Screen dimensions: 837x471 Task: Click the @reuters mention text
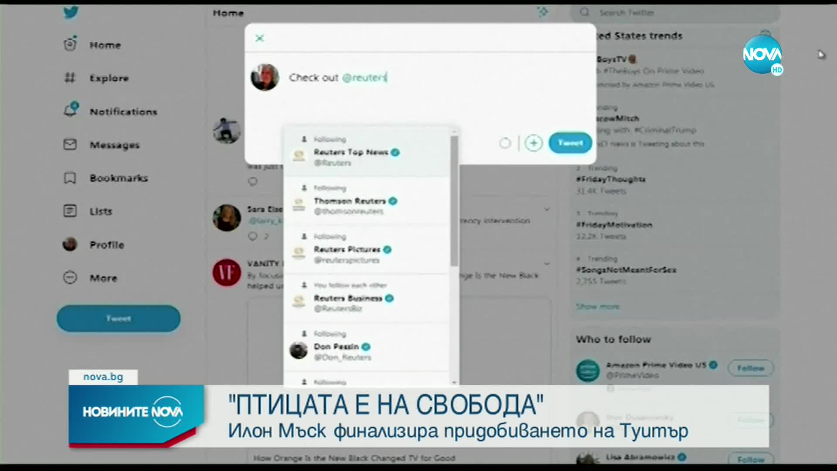pos(364,78)
